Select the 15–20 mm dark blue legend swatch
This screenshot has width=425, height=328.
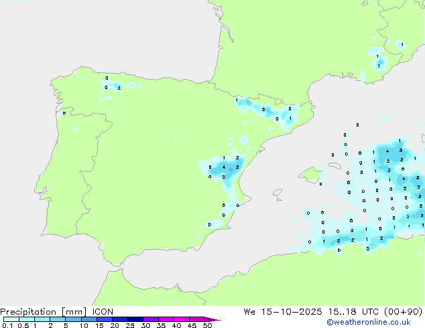coord(106,320)
